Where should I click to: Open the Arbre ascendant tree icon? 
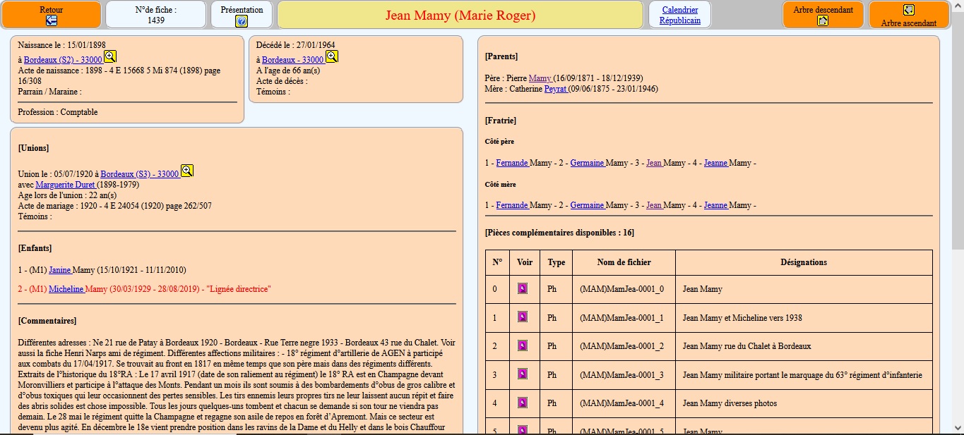click(x=909, y=10)
